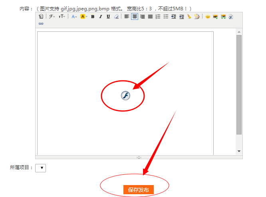
Task: Enable center text alignment
Action: pos(135,17)
